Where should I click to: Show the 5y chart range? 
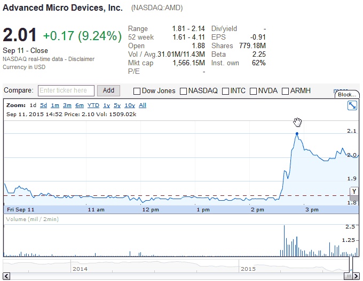pos(117,105)
